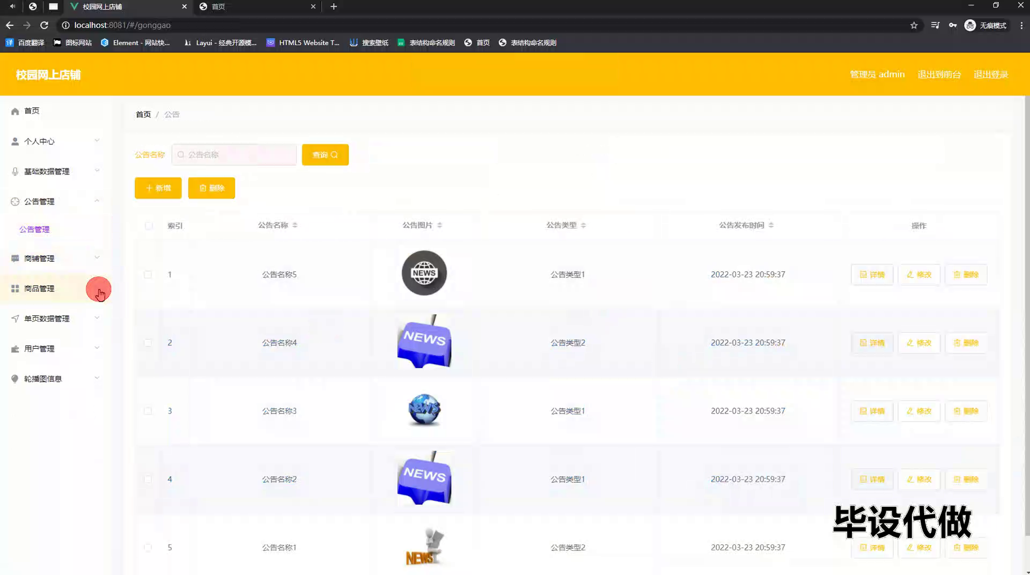Viewport: 1030px width, 575px height.
Task: Expand the 用户管理 menu
Action: point(56,348)
